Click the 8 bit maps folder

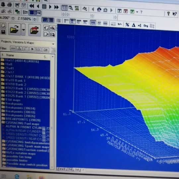coord(11,100)
